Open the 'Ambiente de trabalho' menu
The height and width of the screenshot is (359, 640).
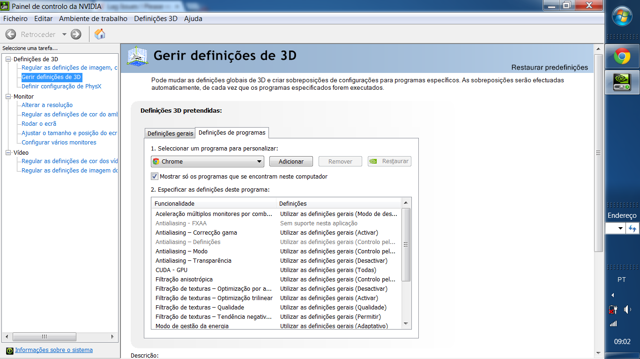click(x=93, y=19)
